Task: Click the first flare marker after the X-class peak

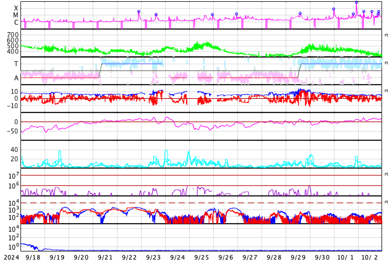Action: (x=364, y=12)
